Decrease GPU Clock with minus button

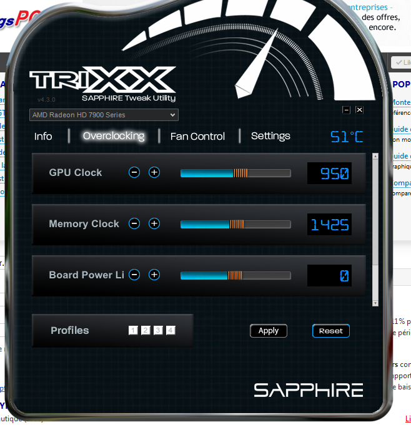coord(134,172)
